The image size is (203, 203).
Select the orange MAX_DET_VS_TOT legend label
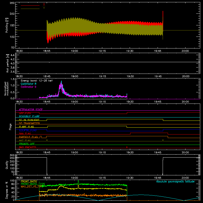point(32,187)
